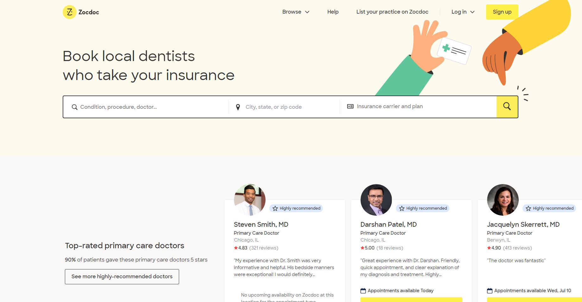582x302 pixels.
Task: Click calendar icon beside Appointments available Today
Action: click(363, 291)
